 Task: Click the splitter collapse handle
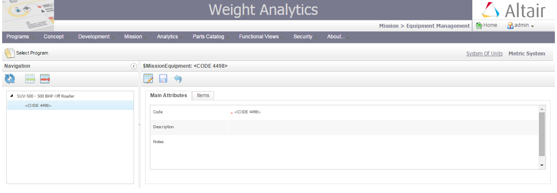click(139, 124)
